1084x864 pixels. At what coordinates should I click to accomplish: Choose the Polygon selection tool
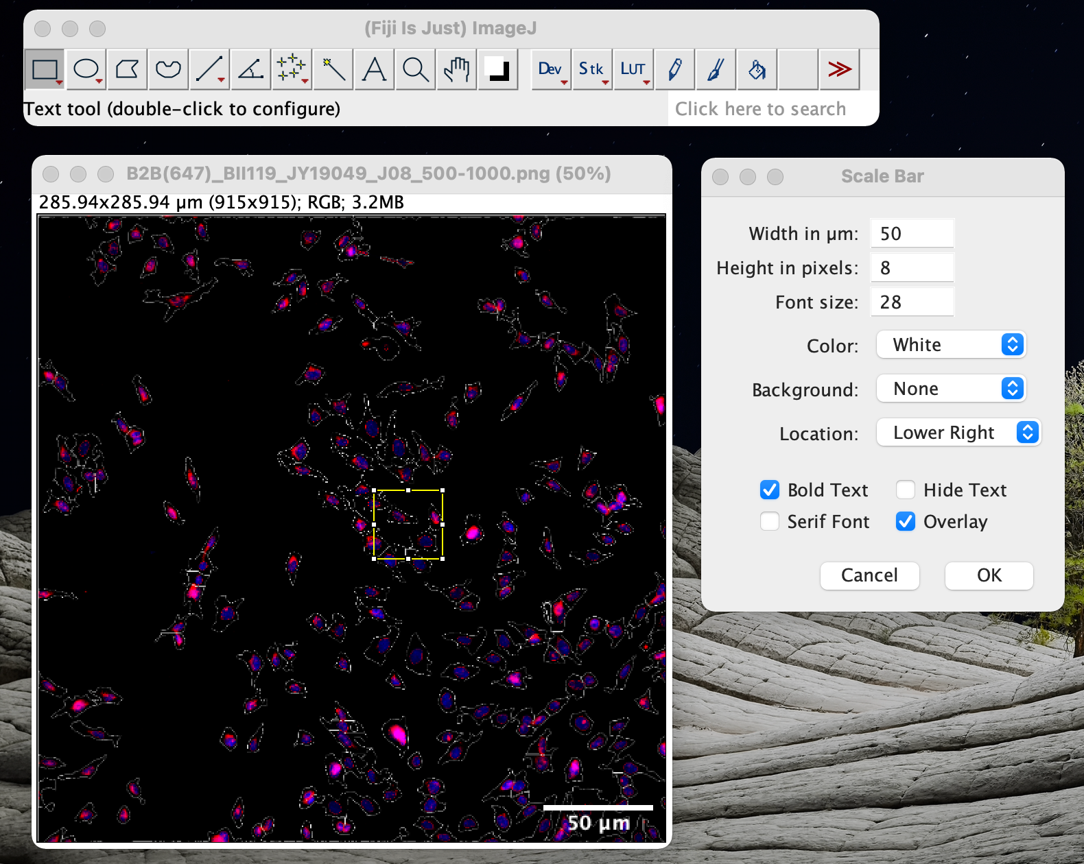pyautogui.click(x=127, y=69)
